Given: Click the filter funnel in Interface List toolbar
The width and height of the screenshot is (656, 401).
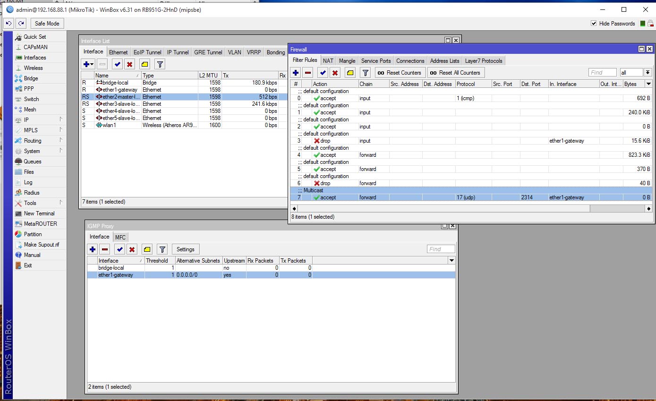Looking at the screenshot, I should [x=160, y=64].
